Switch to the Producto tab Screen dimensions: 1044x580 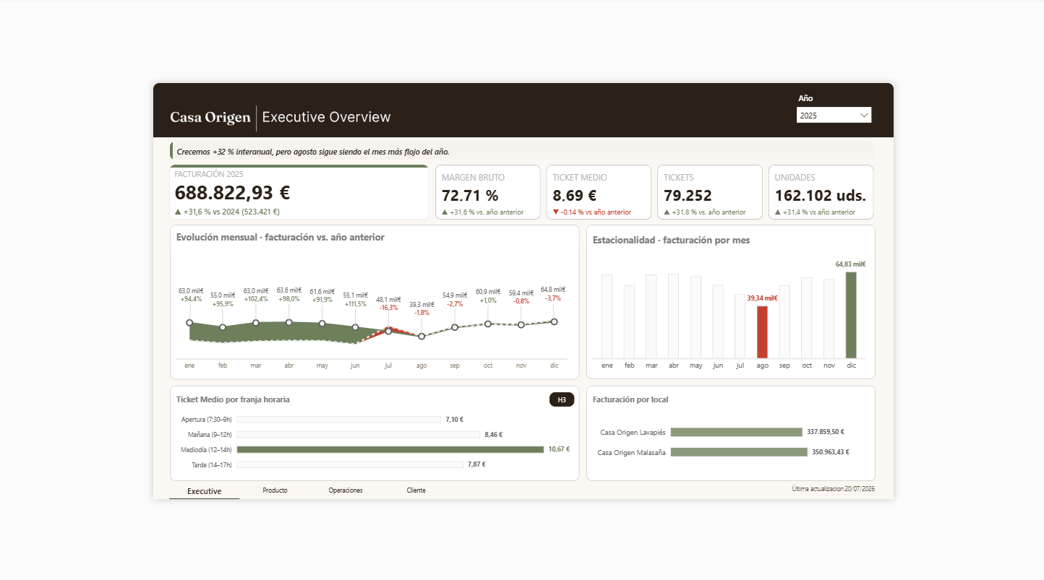click(275, 490)
